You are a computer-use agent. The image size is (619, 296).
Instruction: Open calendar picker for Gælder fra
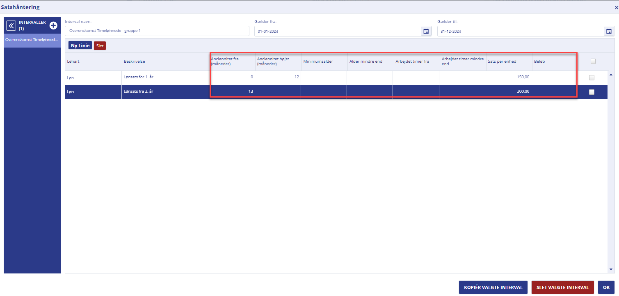point(426,31)
